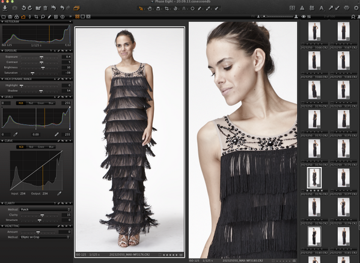Open the Details magnifier tool tab
Image resolution: width=360 pixels, height=263 pixels.
pos(43,17)
